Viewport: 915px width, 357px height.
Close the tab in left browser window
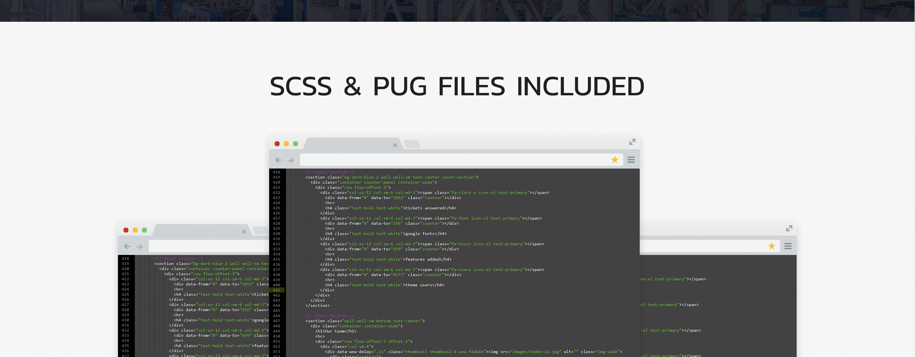click(244, 232)
